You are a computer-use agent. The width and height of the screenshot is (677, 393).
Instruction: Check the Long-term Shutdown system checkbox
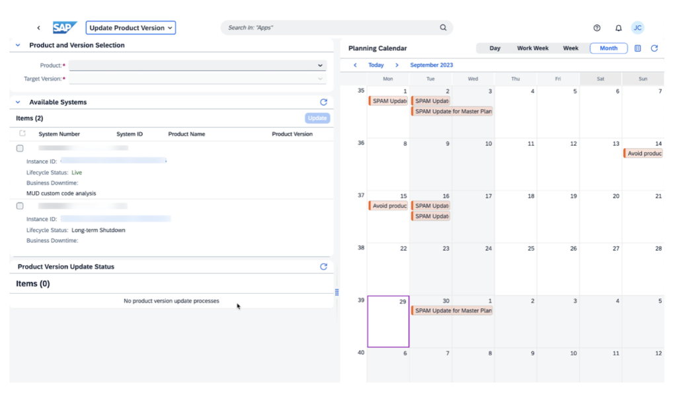tap(20, 206)
